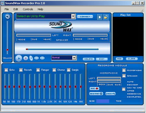Image resolution: width=146 pixels, height=113 pixels.
Task: Click the REC button in the recording module
Action: [x=94, y=89]
